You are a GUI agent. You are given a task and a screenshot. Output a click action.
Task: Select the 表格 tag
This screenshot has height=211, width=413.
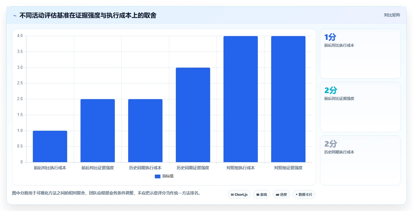click(261, 195)
